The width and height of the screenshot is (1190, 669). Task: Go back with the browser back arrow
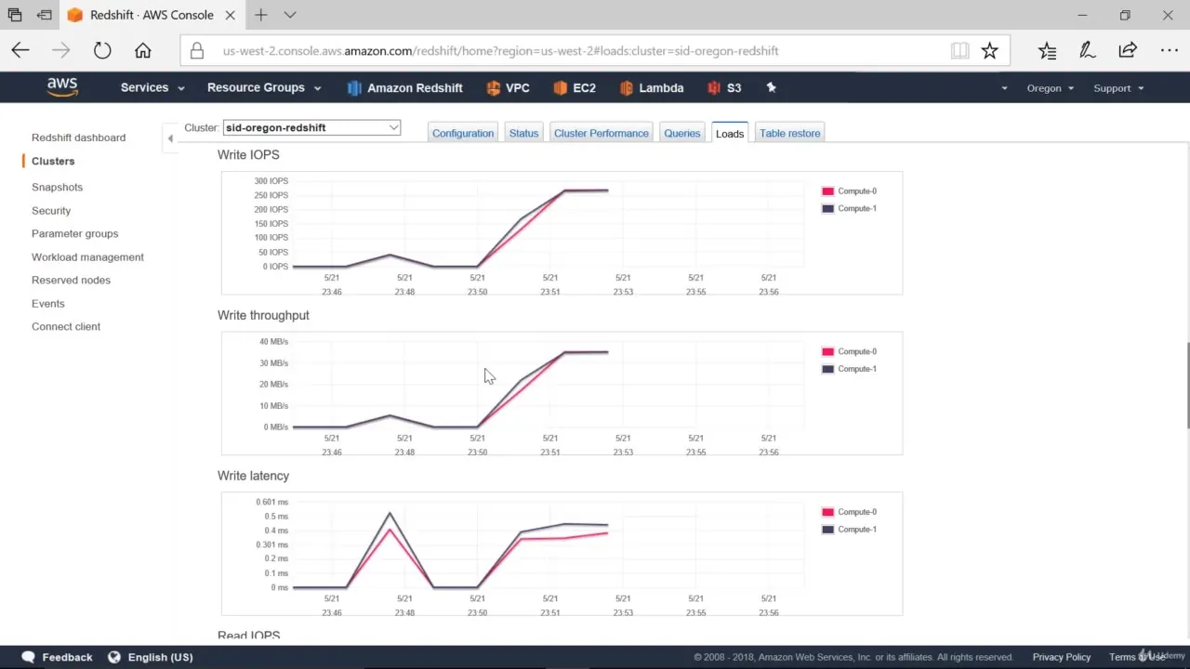point(20,51)
